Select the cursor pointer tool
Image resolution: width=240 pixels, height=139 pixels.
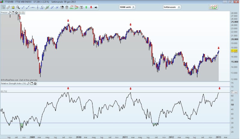3,7
